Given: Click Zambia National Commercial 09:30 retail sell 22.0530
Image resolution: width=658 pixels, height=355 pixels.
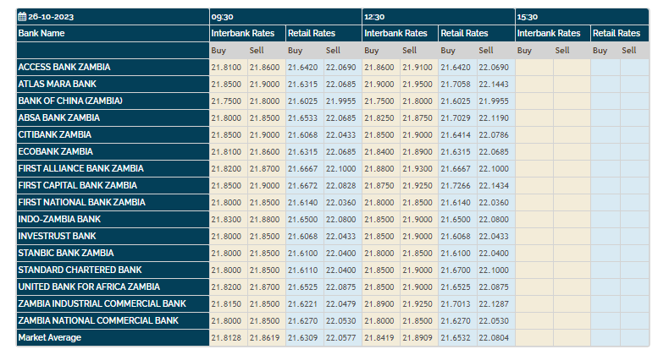Looking at the screenshot, I should [340, 321].
